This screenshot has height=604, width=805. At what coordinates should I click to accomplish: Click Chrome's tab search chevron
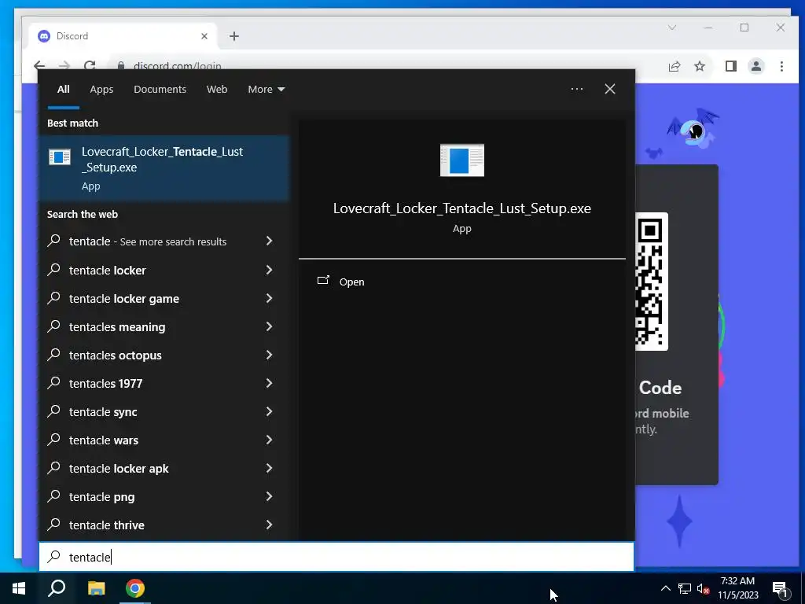click(672, 28)
